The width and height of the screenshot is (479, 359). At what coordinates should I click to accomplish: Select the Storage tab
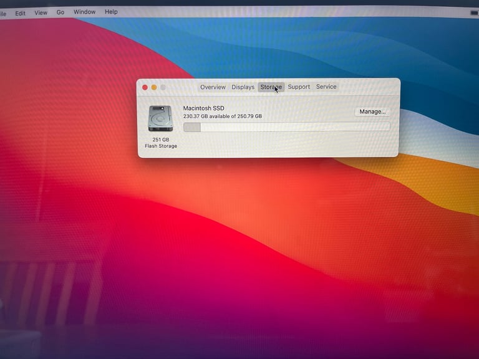pos(271,87)
